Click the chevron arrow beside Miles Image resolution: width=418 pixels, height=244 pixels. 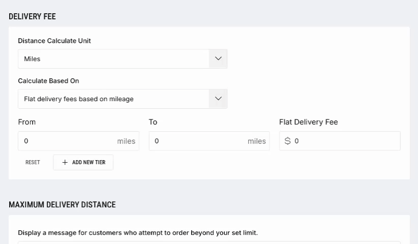[218, 59]
